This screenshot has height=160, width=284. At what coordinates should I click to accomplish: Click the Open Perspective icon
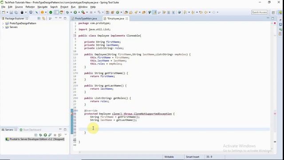pos(273,12)
